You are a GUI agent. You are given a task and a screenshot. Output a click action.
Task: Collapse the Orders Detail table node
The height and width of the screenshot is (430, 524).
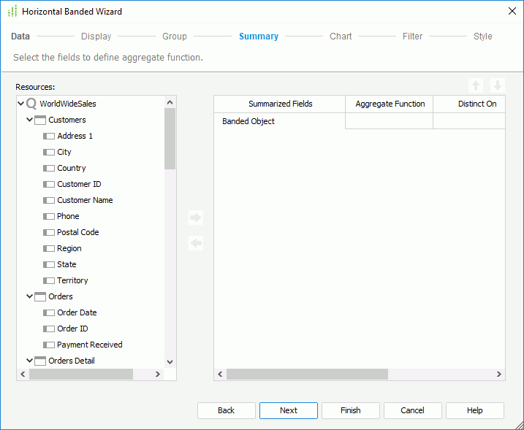click(x=30, y=361)
